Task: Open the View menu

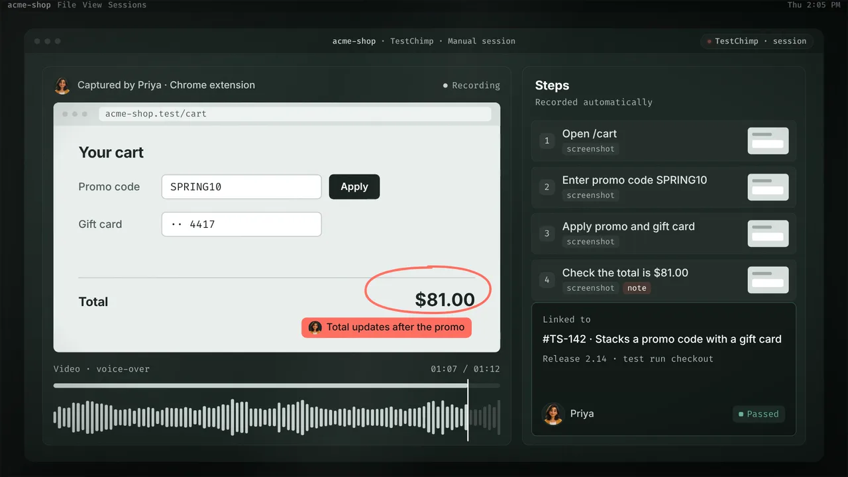Action: (92, 5)
